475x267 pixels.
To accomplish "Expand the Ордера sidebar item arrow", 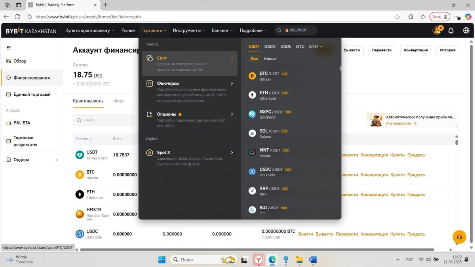I will pos(56,160).
